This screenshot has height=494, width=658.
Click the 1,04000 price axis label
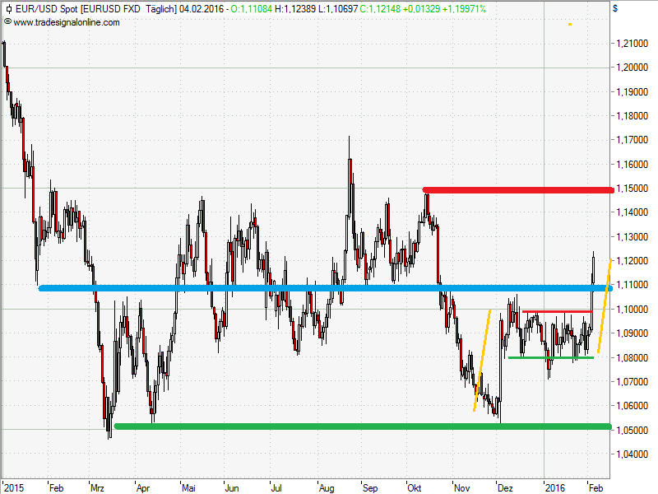pos(632,454)
